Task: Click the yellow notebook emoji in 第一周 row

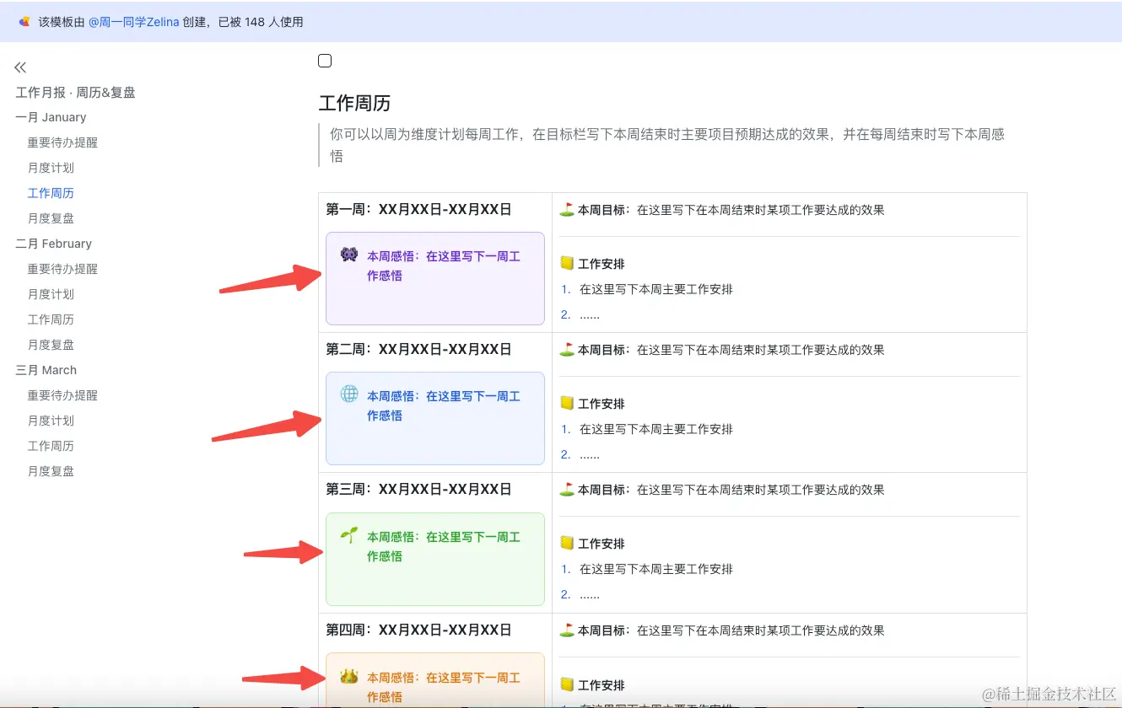Action: pyautogui.click(x=567, y=263)
